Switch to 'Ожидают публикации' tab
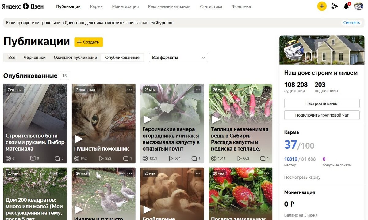 pos(75,58)
